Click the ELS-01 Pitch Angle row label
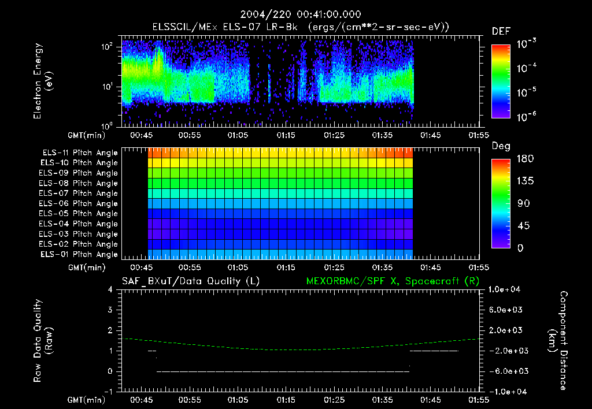 79,254
